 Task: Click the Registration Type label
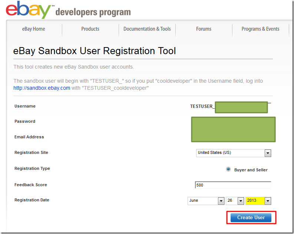[x=32, y=168]
